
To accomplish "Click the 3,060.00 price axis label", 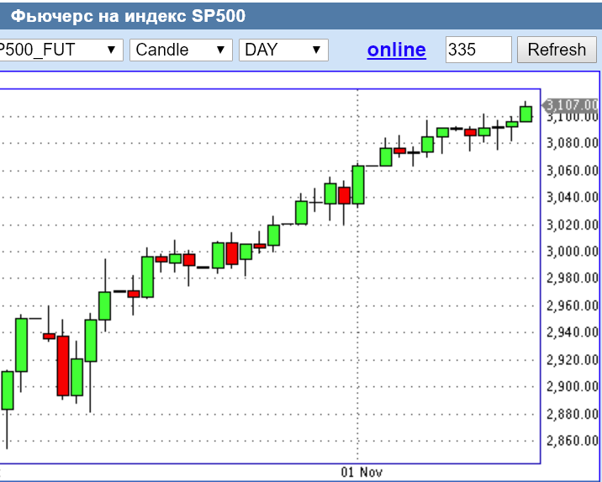I will point(573,171).
